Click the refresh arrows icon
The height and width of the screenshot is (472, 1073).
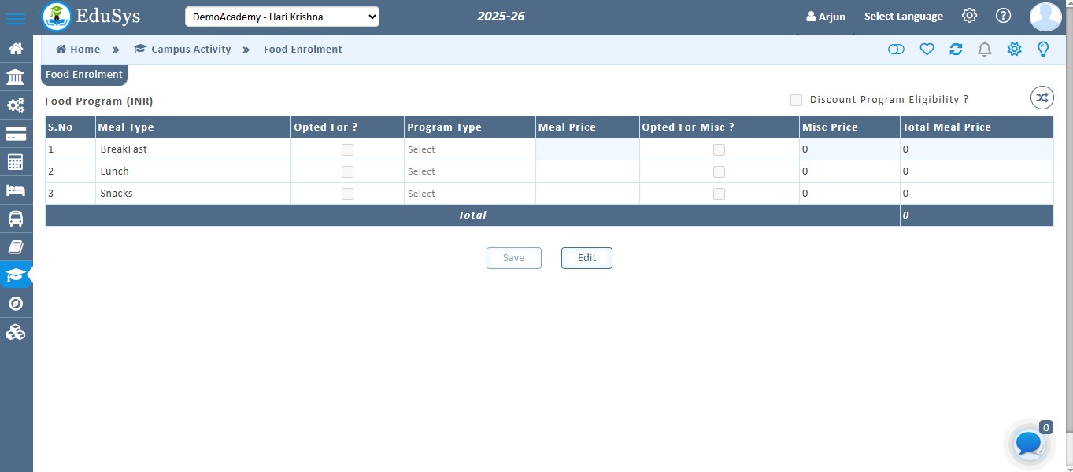point(956,50)
